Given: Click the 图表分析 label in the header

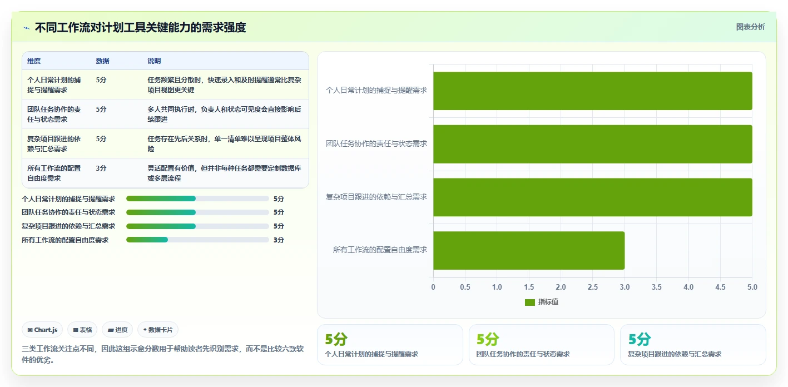Looking at the screenshot, I should pyautogui.click(x=750, y=27).
